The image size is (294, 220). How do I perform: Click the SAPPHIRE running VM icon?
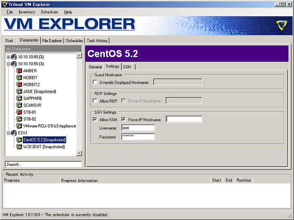pos(19,98)
